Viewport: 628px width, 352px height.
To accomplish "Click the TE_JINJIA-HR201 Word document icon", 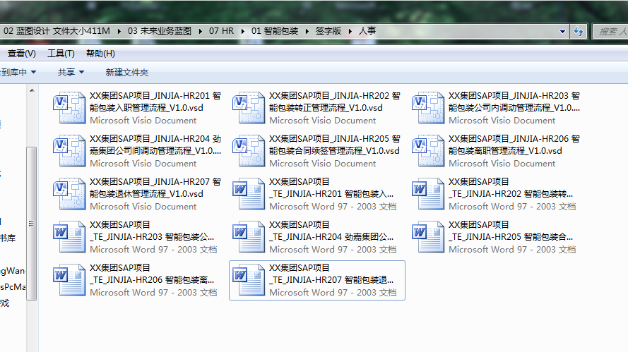I will tap(249, 194).
